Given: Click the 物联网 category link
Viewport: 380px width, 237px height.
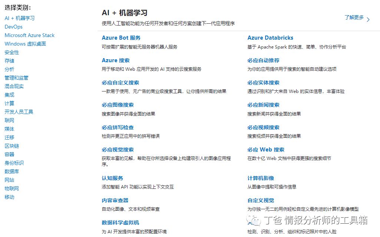Looking at the screenshot, I should (11, 188).
